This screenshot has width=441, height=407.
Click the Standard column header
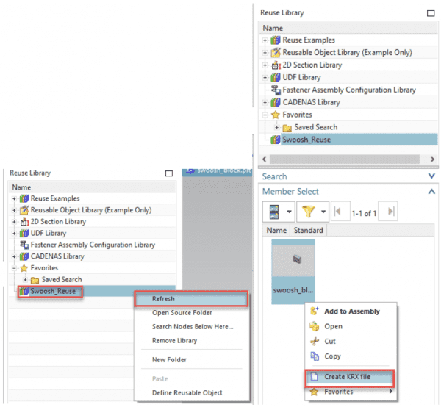(x=308, y=230)
